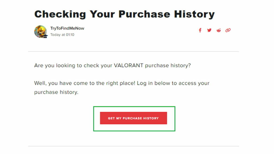
Task: Click the word VALORANT in the question
Action: pos(128,65)
